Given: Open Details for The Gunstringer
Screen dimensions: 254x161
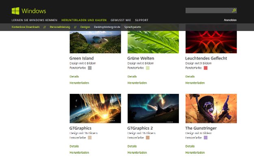Looking at the screenshot, I should [190, 146].
